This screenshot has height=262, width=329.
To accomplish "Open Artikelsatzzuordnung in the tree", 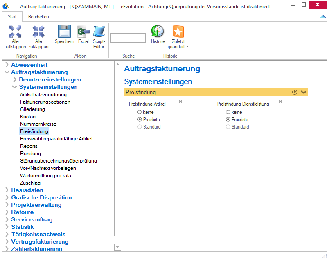I will 43,95.
